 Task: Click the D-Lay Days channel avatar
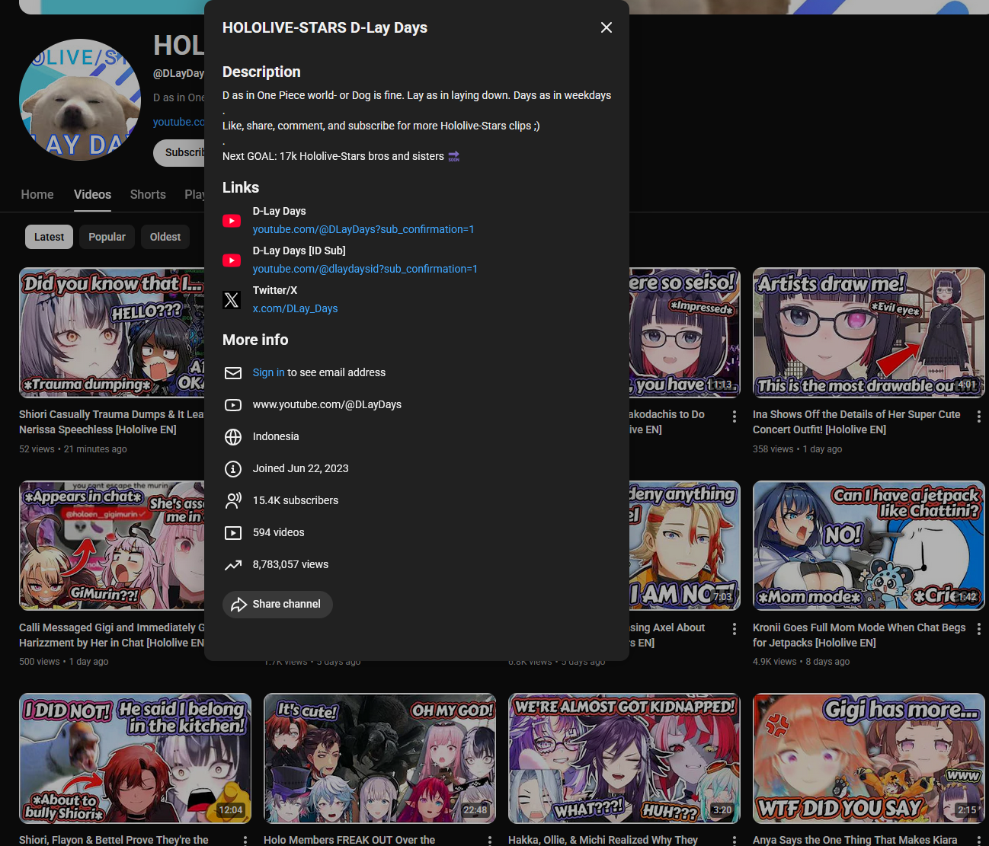(80, 100)
